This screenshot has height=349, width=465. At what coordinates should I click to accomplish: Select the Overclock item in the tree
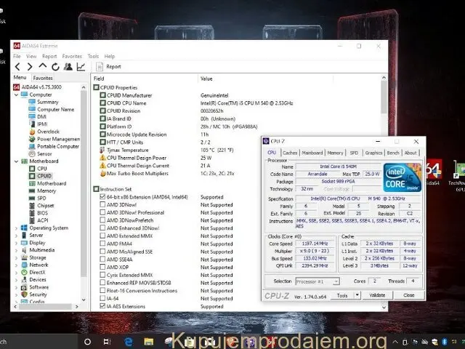coord(49,132)
